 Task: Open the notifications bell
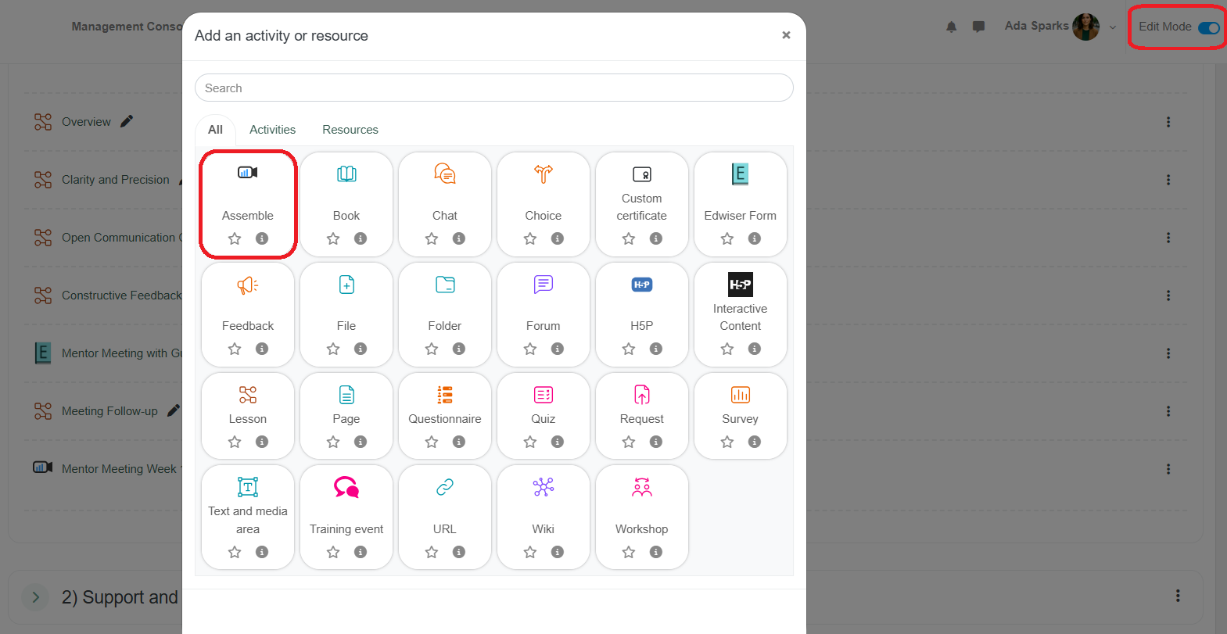(x=951, y=27)
